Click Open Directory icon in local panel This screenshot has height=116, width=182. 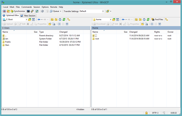(30, 20)
